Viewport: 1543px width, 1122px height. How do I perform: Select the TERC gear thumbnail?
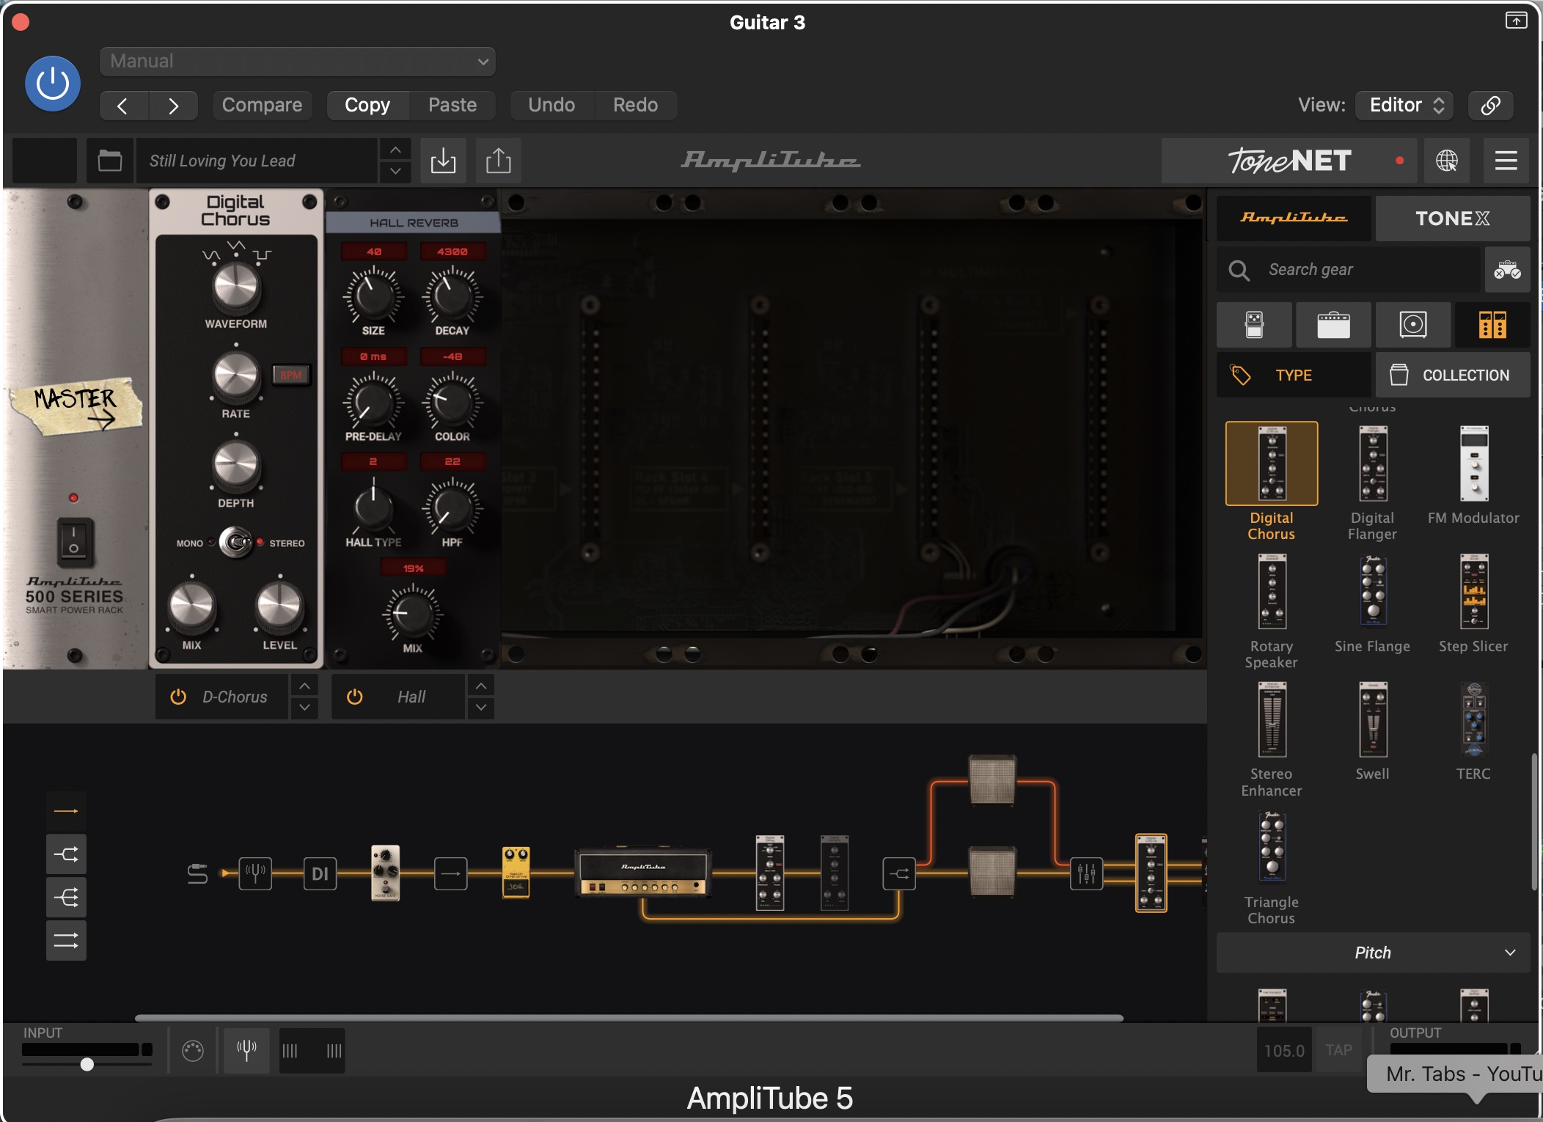tap(1474, 720)
